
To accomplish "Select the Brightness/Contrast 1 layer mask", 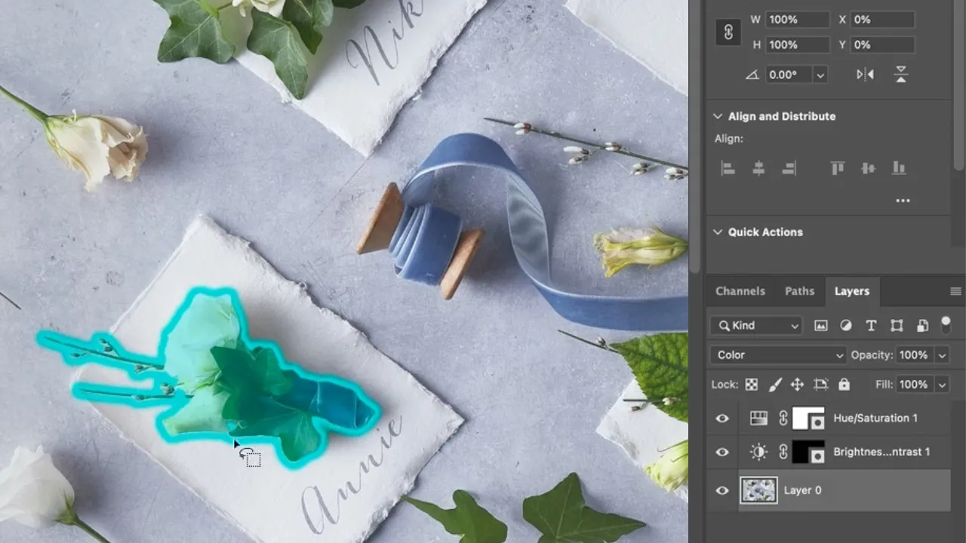I will click(808, 452).
